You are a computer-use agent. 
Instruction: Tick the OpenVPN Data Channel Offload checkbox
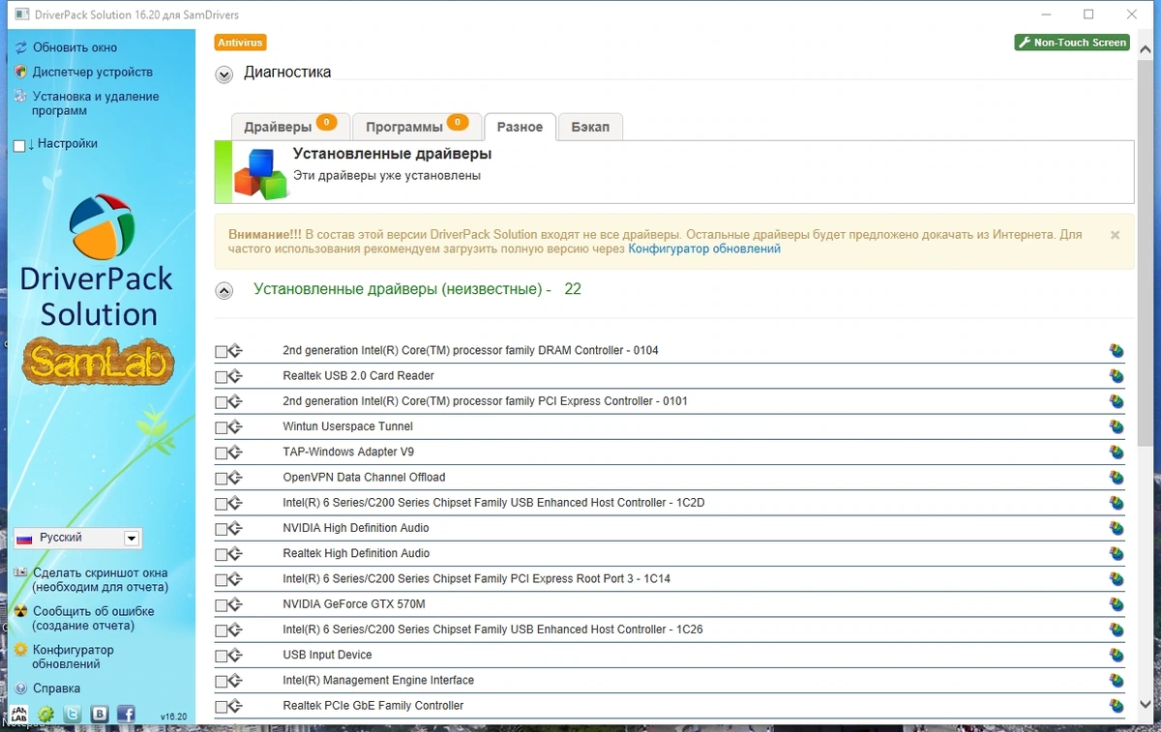click(222, 479)
